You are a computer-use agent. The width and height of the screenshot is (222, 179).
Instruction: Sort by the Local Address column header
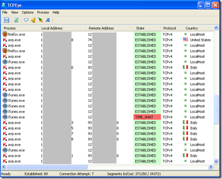click(x=62, y=28)
